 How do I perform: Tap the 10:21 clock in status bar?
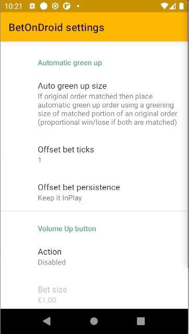coord(13,6)
